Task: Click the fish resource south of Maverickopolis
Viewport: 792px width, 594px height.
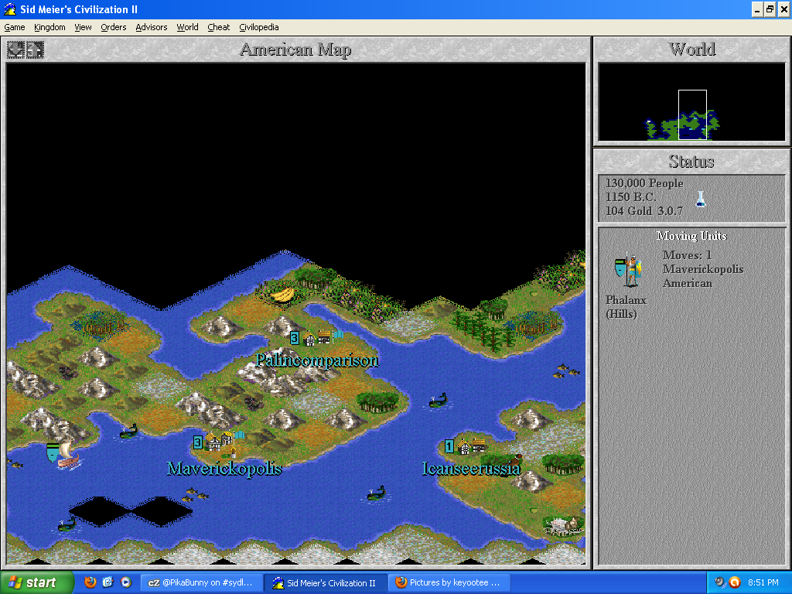Action: point(195,494)
